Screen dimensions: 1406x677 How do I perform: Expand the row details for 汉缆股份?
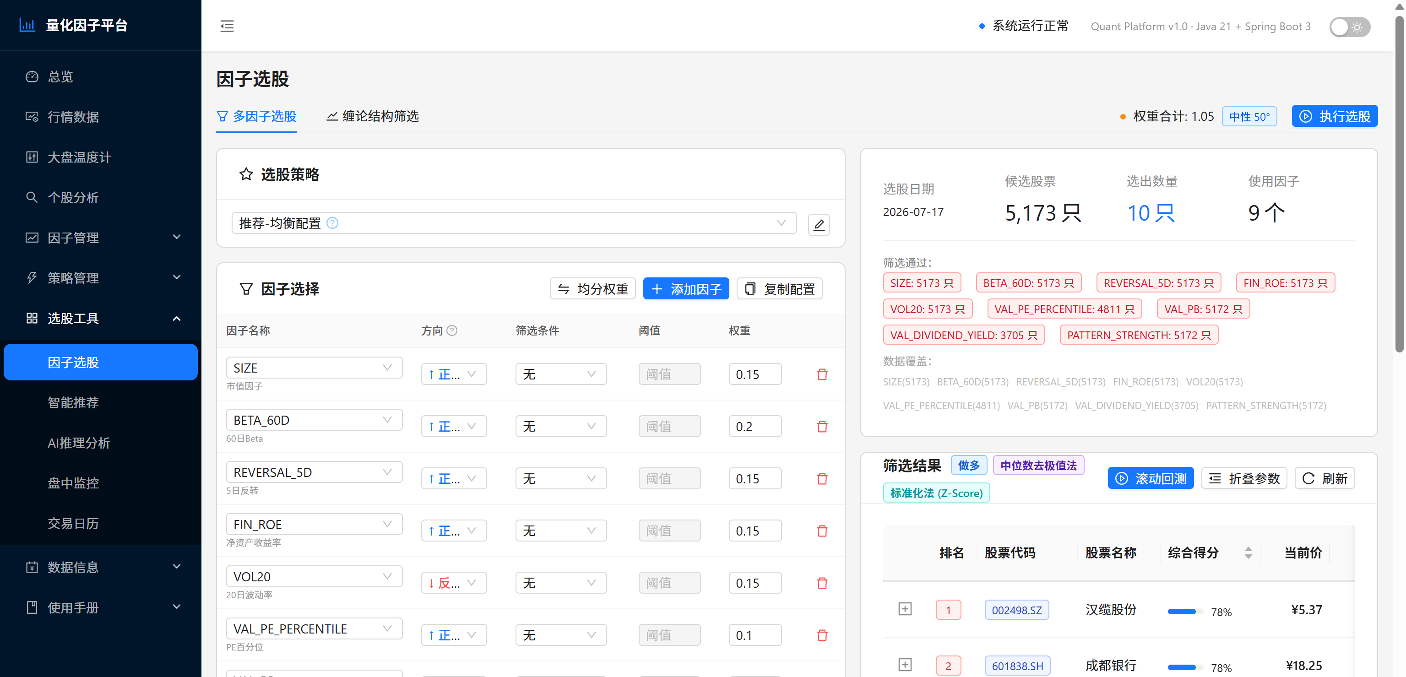[x=904, y=609]
